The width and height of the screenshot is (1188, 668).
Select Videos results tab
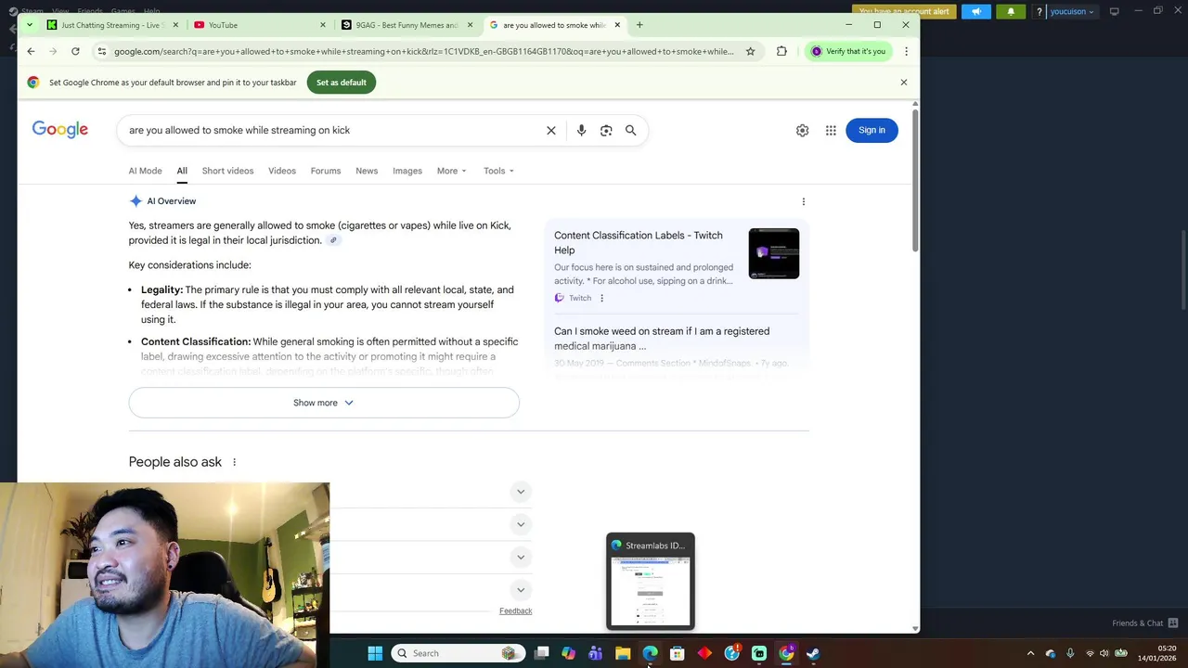click(282, 171)
